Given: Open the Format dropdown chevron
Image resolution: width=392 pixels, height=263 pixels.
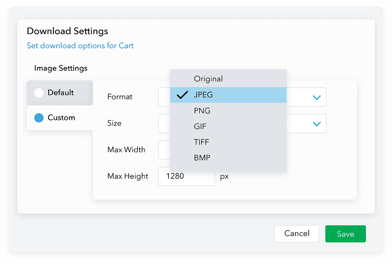Looking at the screenshot, I should point(316,97).
